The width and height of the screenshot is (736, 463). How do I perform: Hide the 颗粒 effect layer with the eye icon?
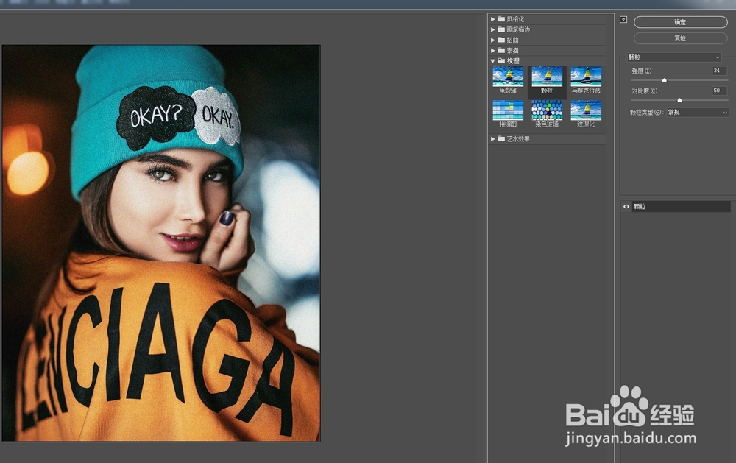[626, 207]
